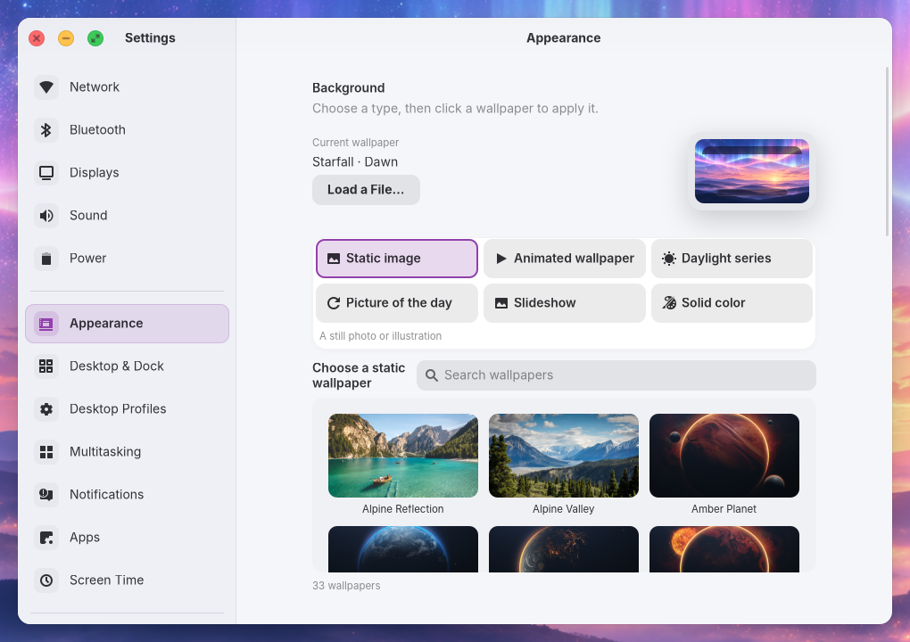Screen dimensions: 910x642
Task: Select the night city-lights planet wallpaper
Action: (564, 549)
